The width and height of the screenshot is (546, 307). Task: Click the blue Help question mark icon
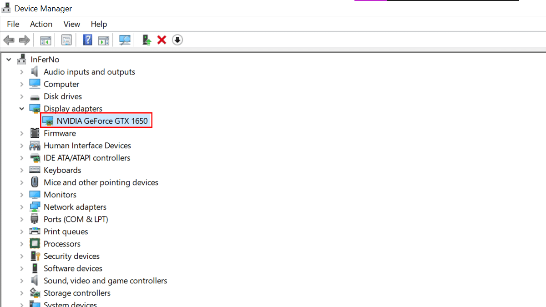[x=88, y=40]
